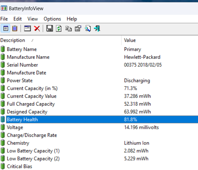Click the 5.229 mWh value

point(136,158)
